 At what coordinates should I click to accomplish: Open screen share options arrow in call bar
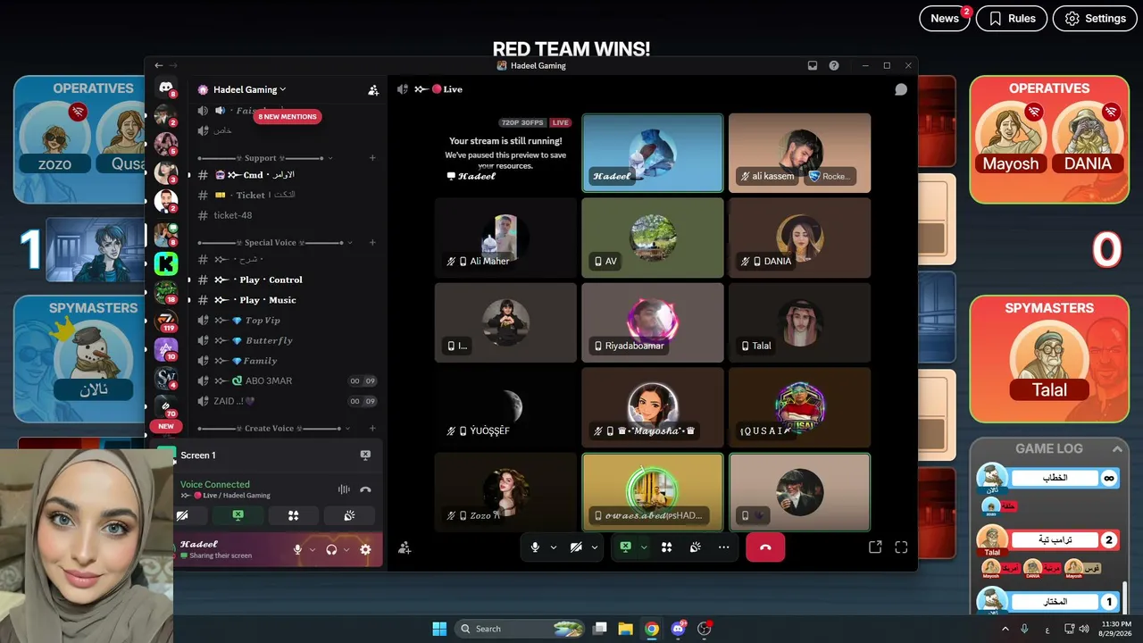point(644,547)
